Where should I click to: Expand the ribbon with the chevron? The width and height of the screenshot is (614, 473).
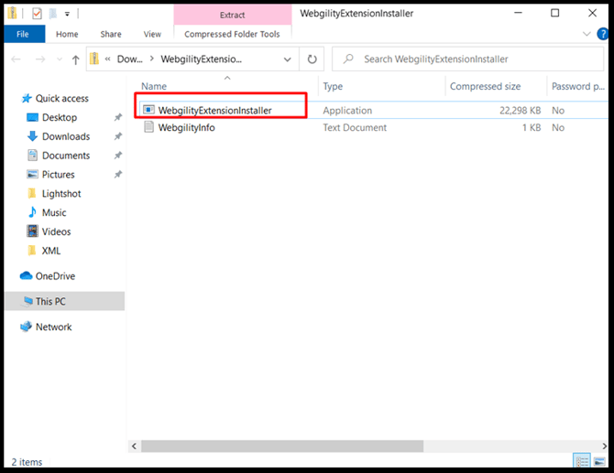(587, 34)
